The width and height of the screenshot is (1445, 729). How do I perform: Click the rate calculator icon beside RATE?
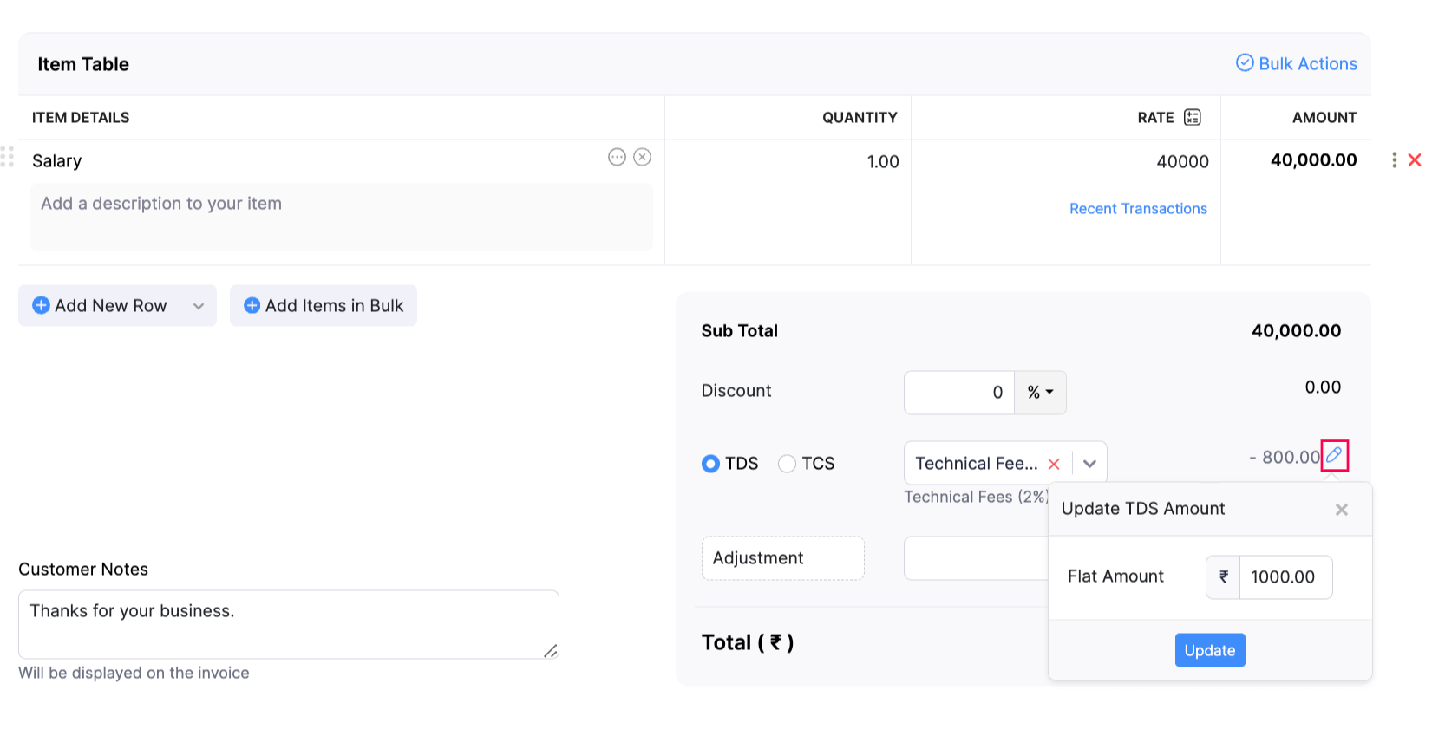1193,117
